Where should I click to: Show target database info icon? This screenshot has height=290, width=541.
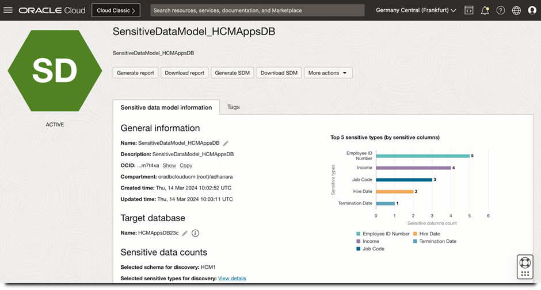point(195,233)
